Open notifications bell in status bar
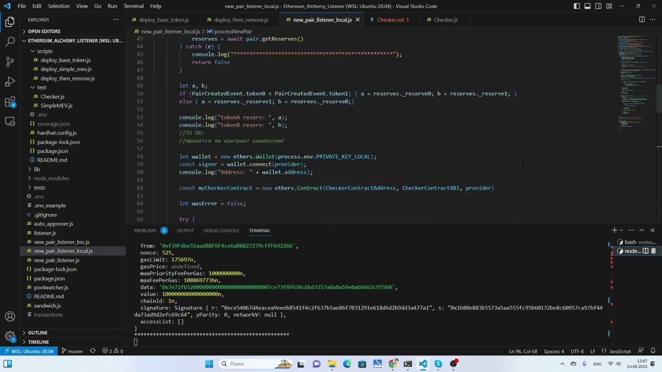Viewport: 662px width, 372px height. pos(653,351)
